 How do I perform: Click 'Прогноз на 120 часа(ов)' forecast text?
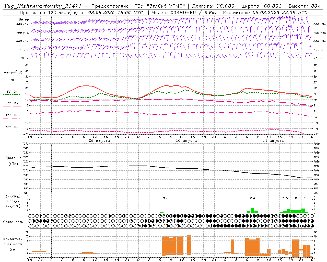pos(49,13)
